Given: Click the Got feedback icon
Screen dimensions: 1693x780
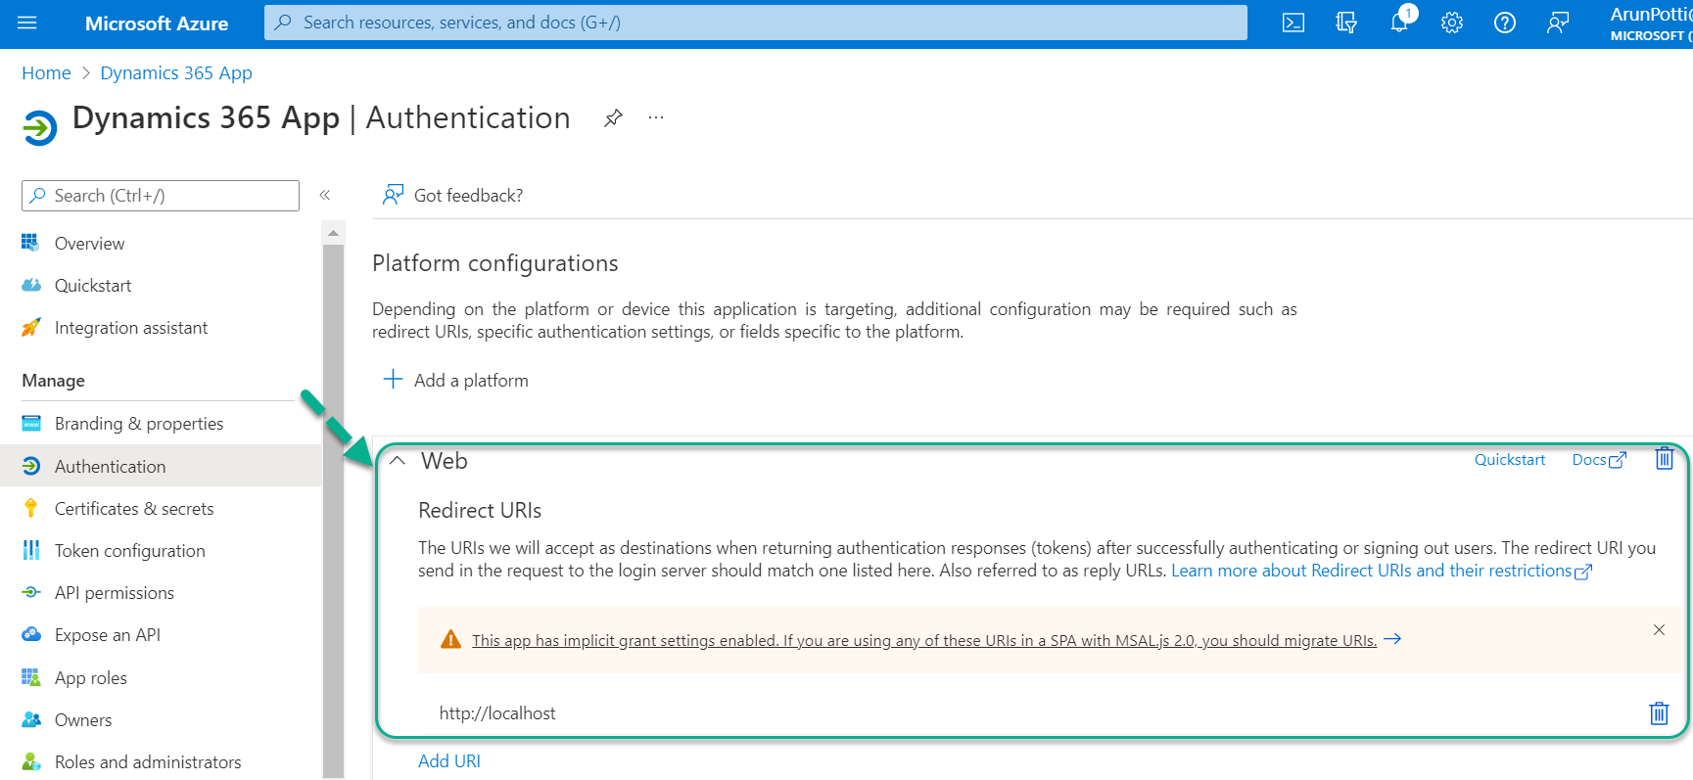Looking at the screenshot, I should click(393, 195).
